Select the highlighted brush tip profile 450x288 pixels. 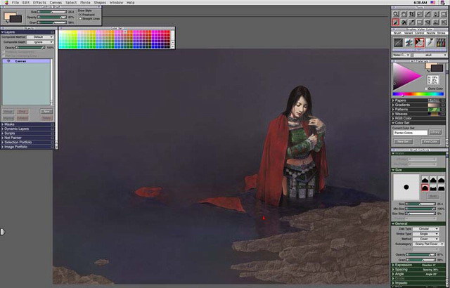point(425,187)
